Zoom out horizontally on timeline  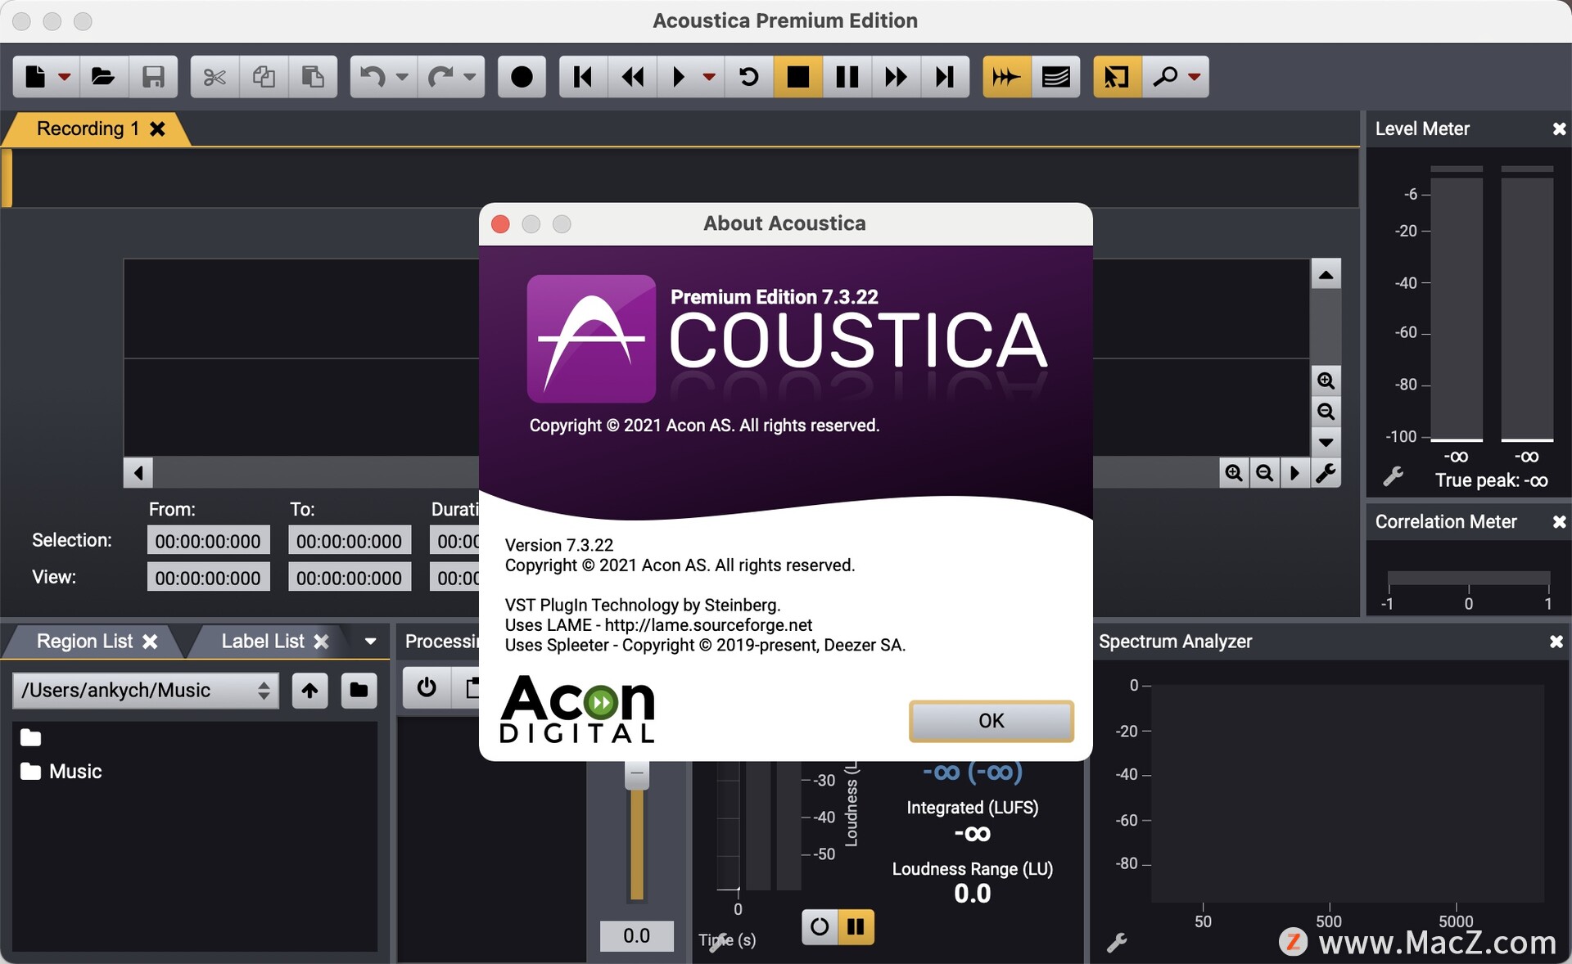1265,472
